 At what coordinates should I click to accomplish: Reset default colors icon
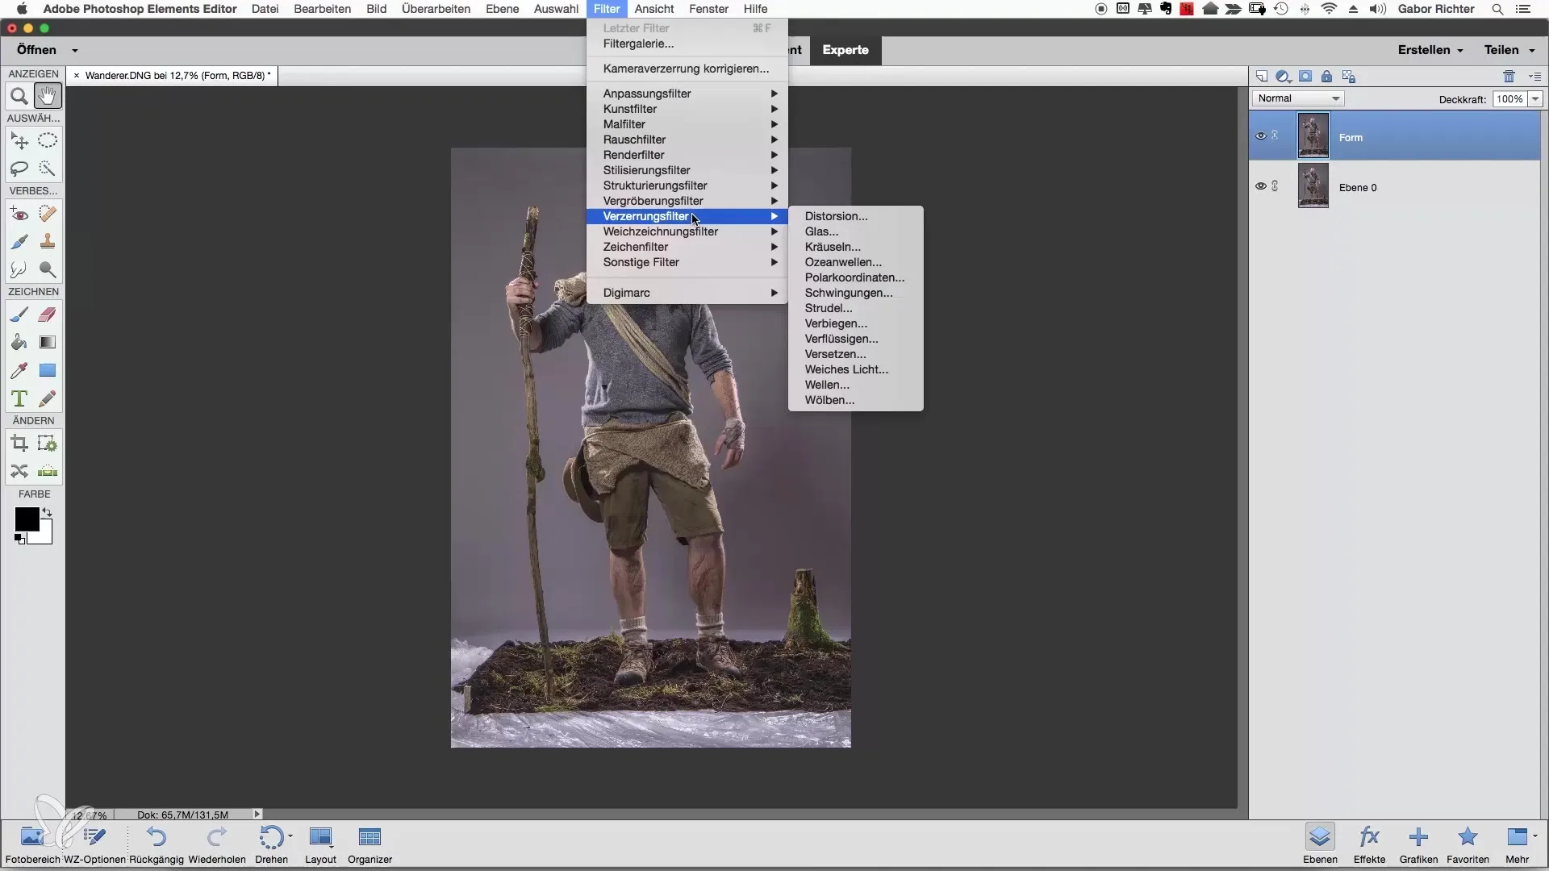(19, 539)
